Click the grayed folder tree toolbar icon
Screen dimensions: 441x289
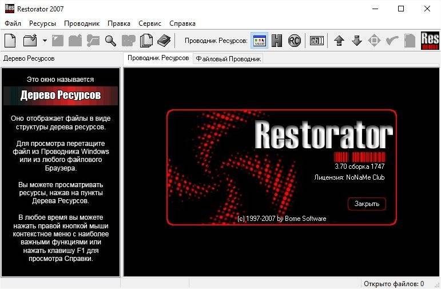(93, 41)
